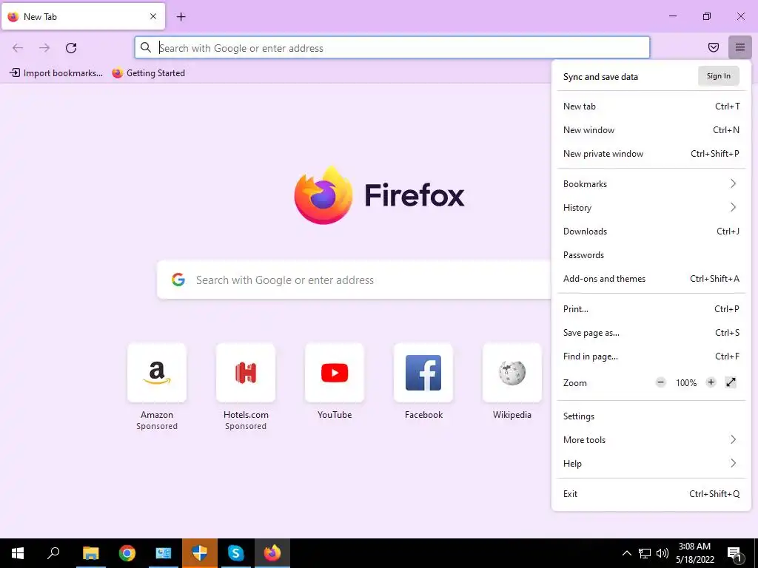The image size is (758, 568).
Task: Open Settings from the menu
Action: point(651,416)
